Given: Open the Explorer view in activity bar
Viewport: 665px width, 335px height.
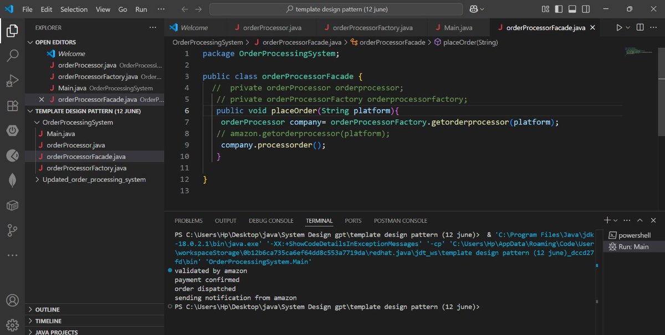Looking at the screenshot, I should (12, 30).
